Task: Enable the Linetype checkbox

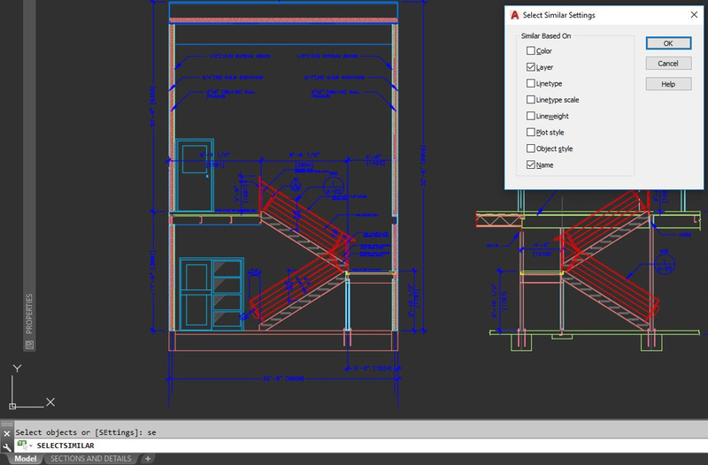Action: point(530,84)
